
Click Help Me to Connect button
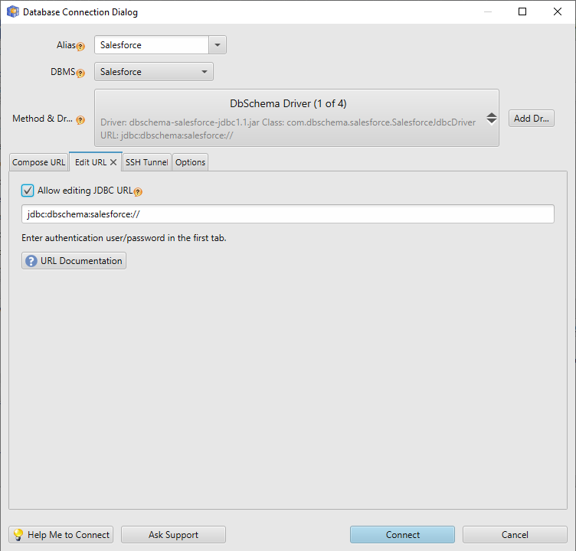[x=61, y=534]
